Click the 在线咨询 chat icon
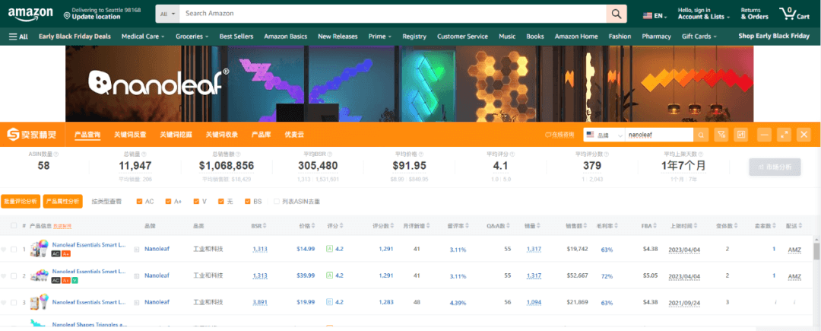 547,135
